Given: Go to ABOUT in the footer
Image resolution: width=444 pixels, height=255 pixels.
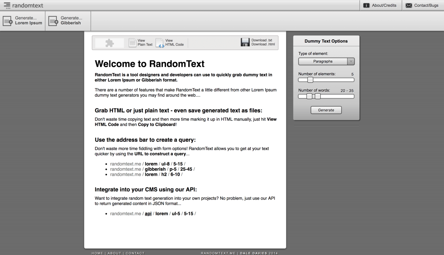Looking at the screenshot, I should (x=114, y=253).
